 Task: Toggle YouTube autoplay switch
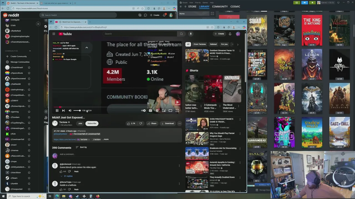pyautogui.click(x=144, y=111)
